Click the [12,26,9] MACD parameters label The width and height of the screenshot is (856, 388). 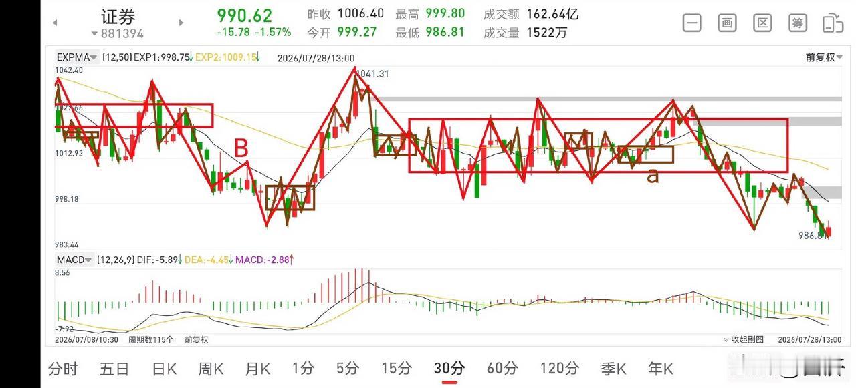click(x=116, y=260)
